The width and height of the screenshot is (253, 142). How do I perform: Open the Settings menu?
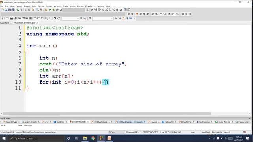point(101,6)
